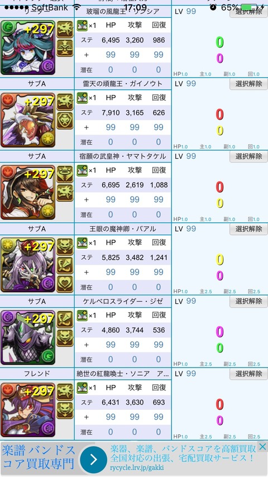Viewport: 268px width, 477px height.
Task: Tap the balance type icon beside リンシア
Action: (65, 48)
